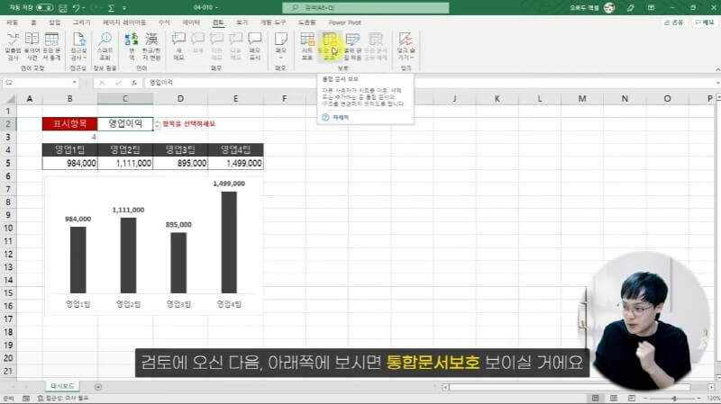Click the pen icon in title bar
The image size is (721, 404).
[x=630, y=8]
